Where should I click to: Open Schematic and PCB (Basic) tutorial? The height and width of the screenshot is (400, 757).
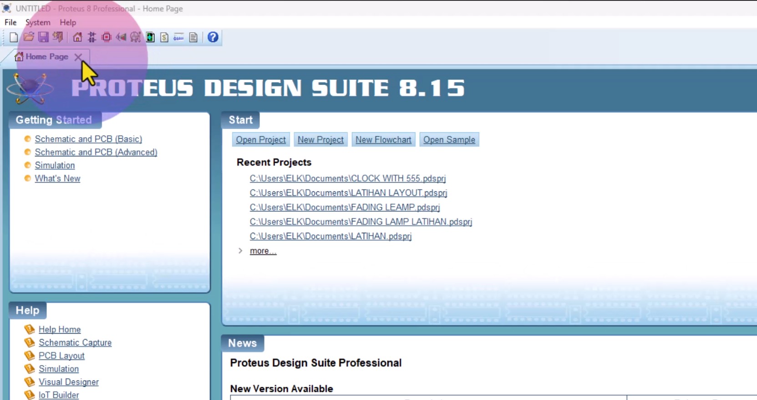click(x=88, y=139)
